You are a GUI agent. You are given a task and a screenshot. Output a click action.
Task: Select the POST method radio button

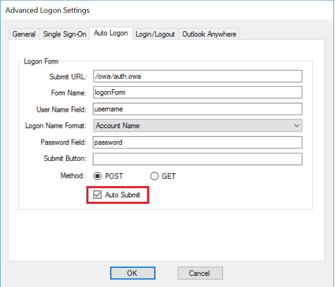98,176
